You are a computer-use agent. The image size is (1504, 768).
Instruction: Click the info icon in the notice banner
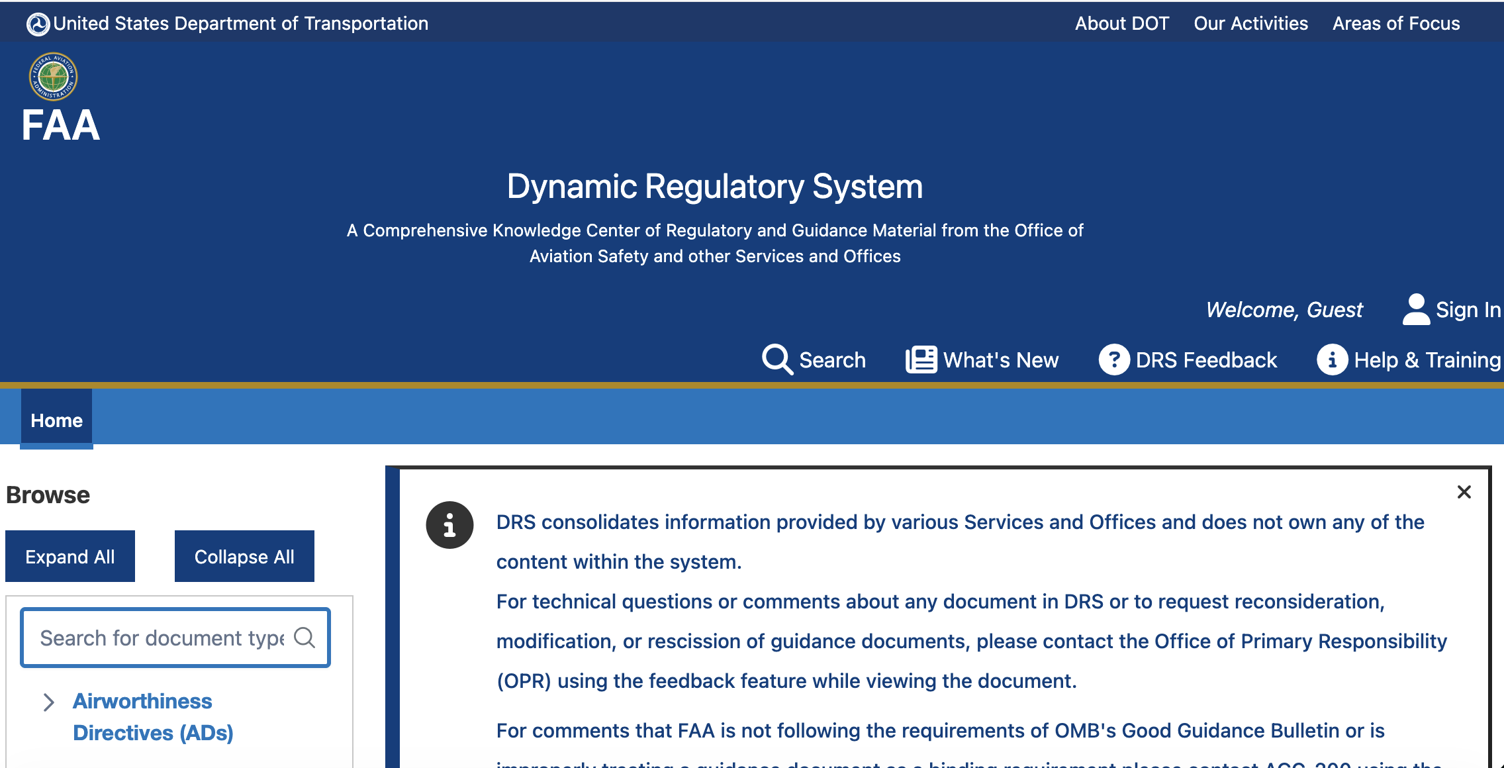point(449,525)
